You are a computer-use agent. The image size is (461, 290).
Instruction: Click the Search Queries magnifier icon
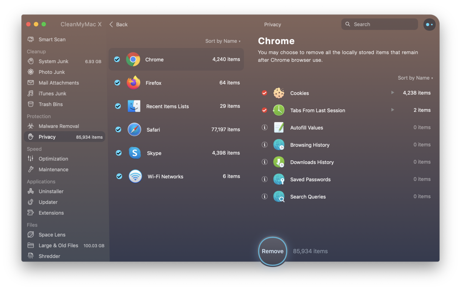pyautogui.click(x=279, y=196)
